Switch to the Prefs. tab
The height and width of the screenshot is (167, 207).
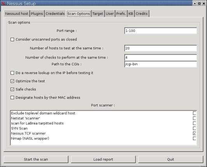click(x=121, y=14)
